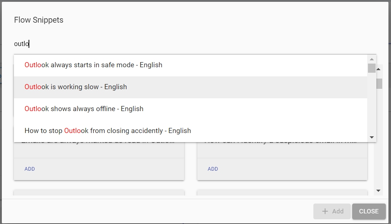This screenshot has width=391, height=224.
Task: Click the dropdown list's scrollbar down arrow
Action: 372,137
